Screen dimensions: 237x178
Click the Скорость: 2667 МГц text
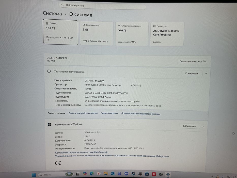pos(127,42)
